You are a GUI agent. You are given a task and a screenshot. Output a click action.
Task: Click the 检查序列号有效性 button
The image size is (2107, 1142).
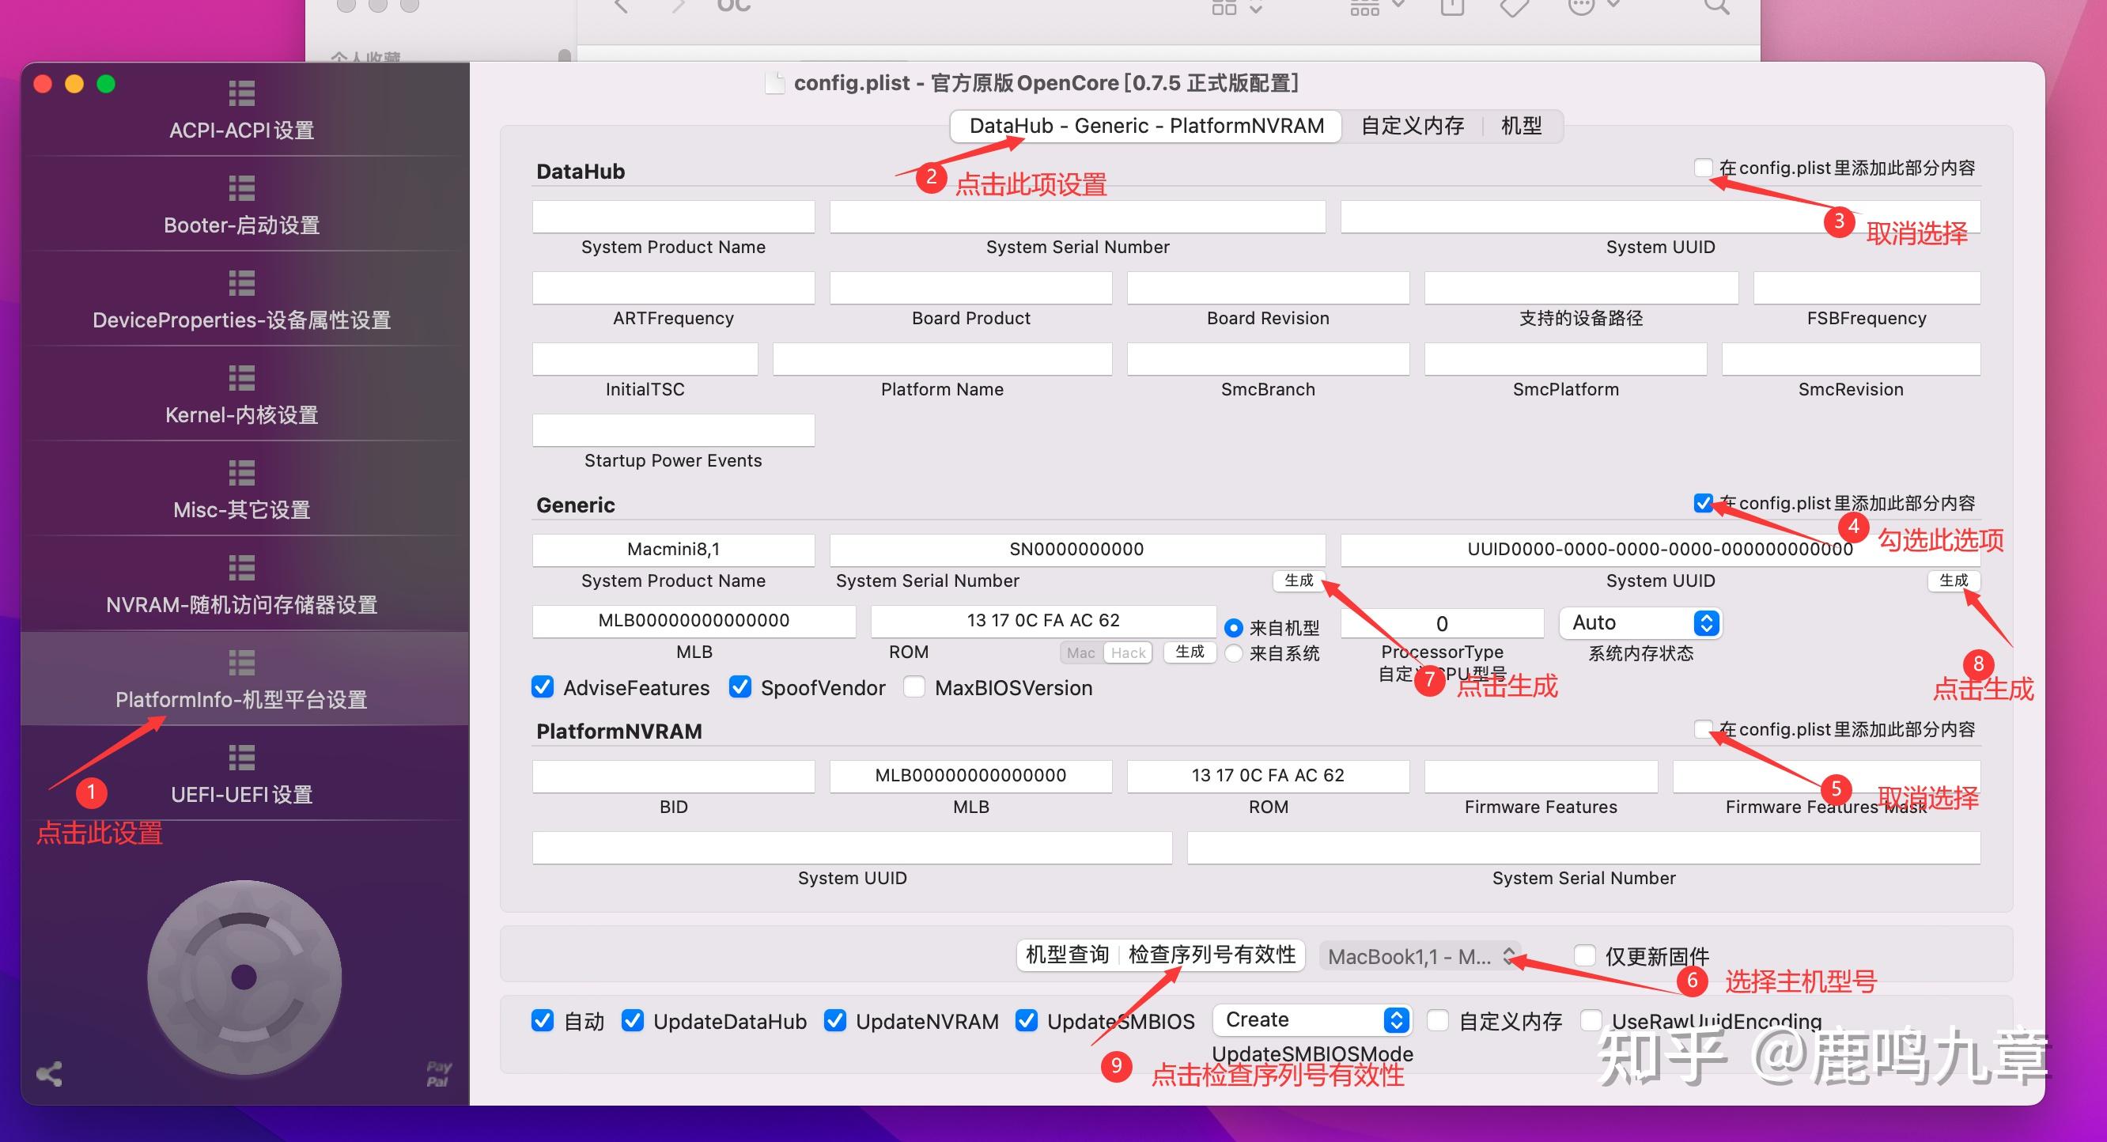(1212, 955)
